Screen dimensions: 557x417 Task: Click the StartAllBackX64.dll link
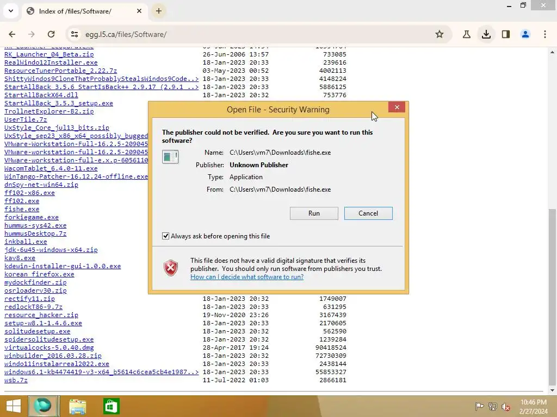tap(41, 95)
